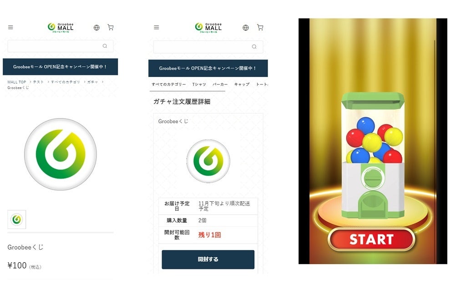
Task: Click search magnifier icon on left page
Action: 105,46
